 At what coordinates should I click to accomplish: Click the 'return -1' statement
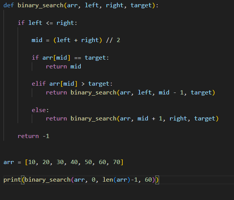[34, 136]
